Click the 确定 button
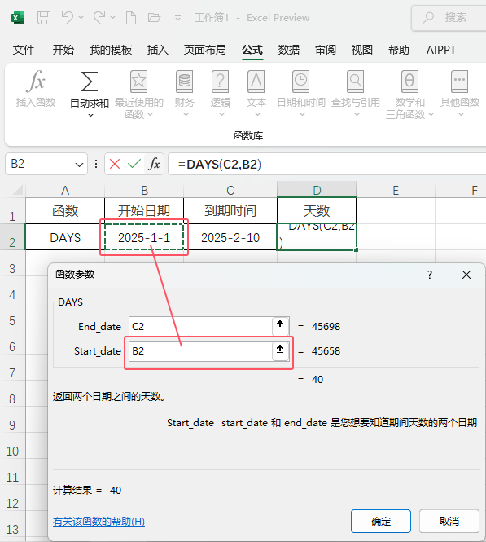486x542 pixels. coord(381,522)
